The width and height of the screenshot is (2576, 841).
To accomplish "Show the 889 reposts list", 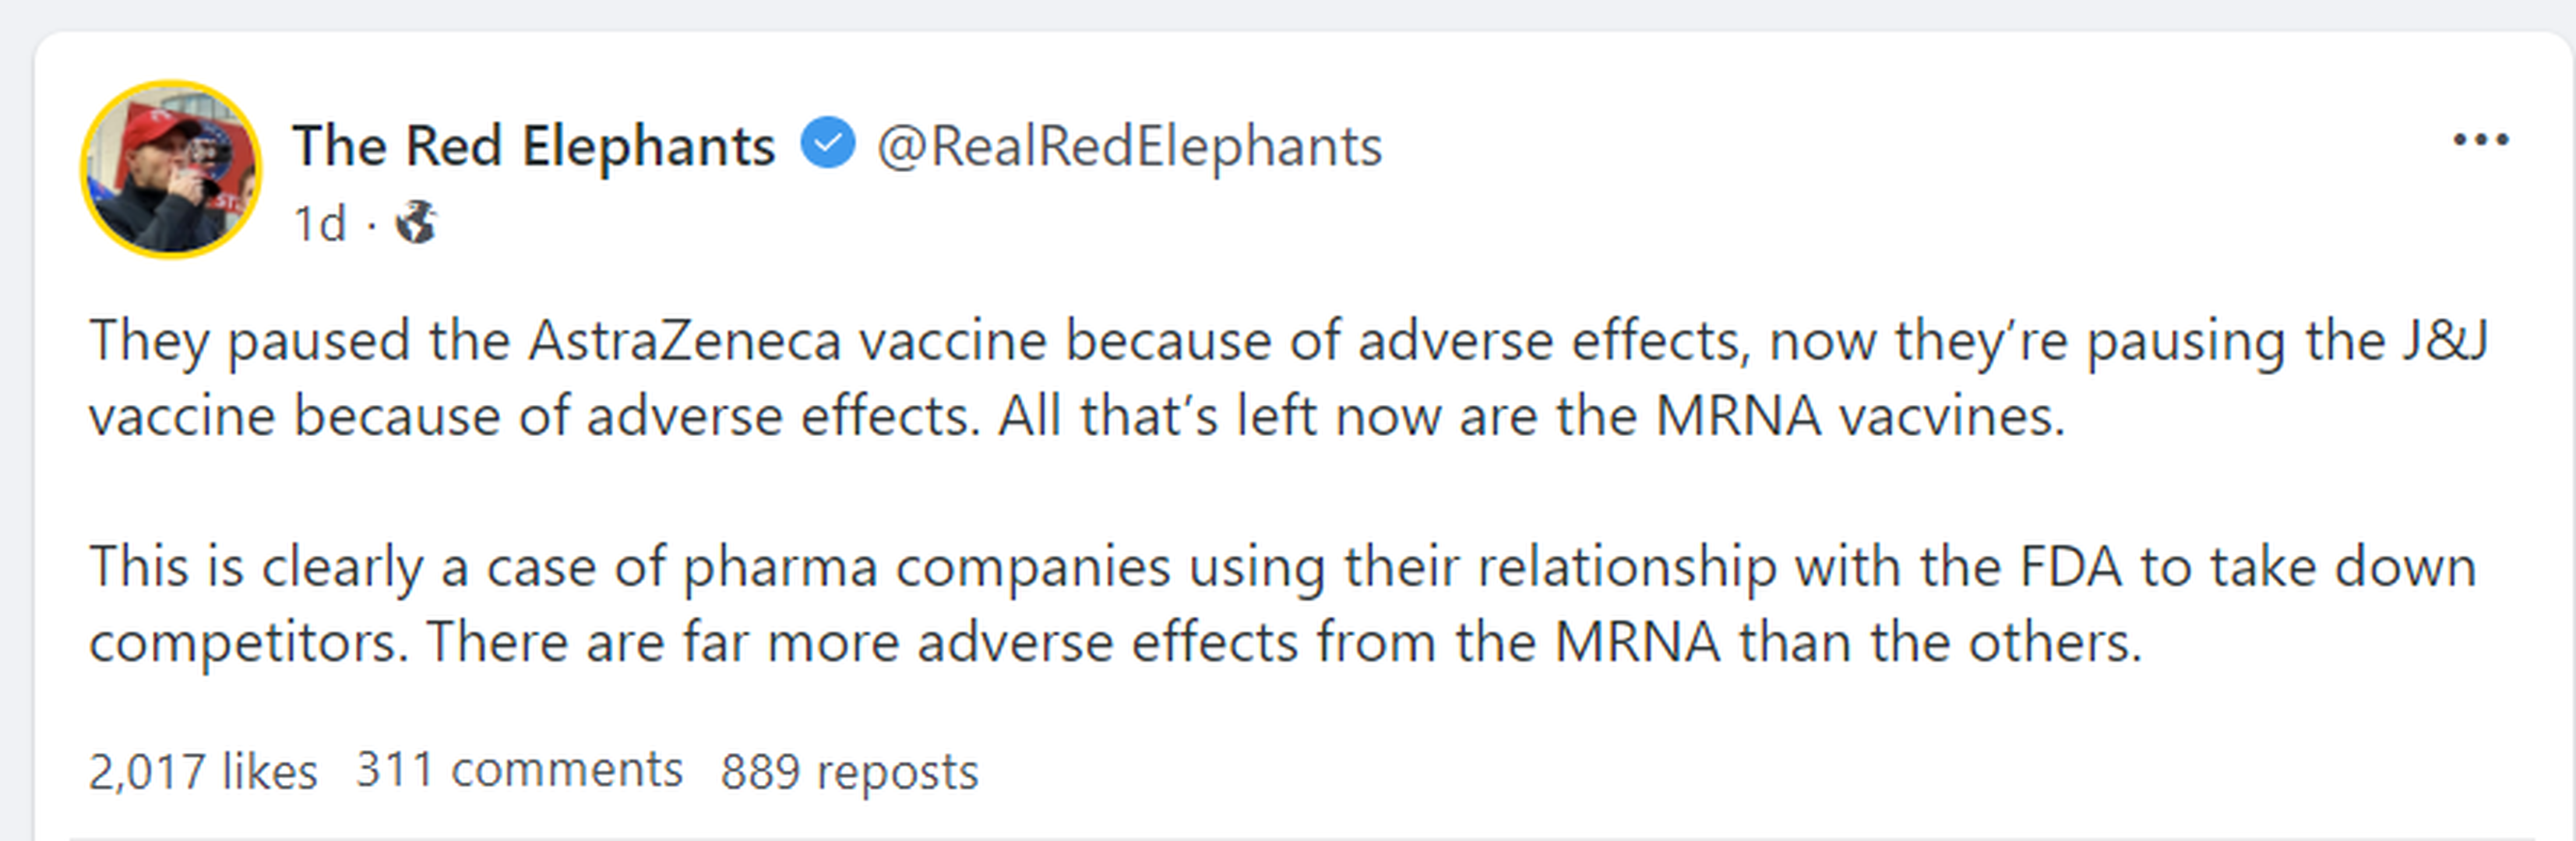I will pyautogui.click(x=849, y=772).
